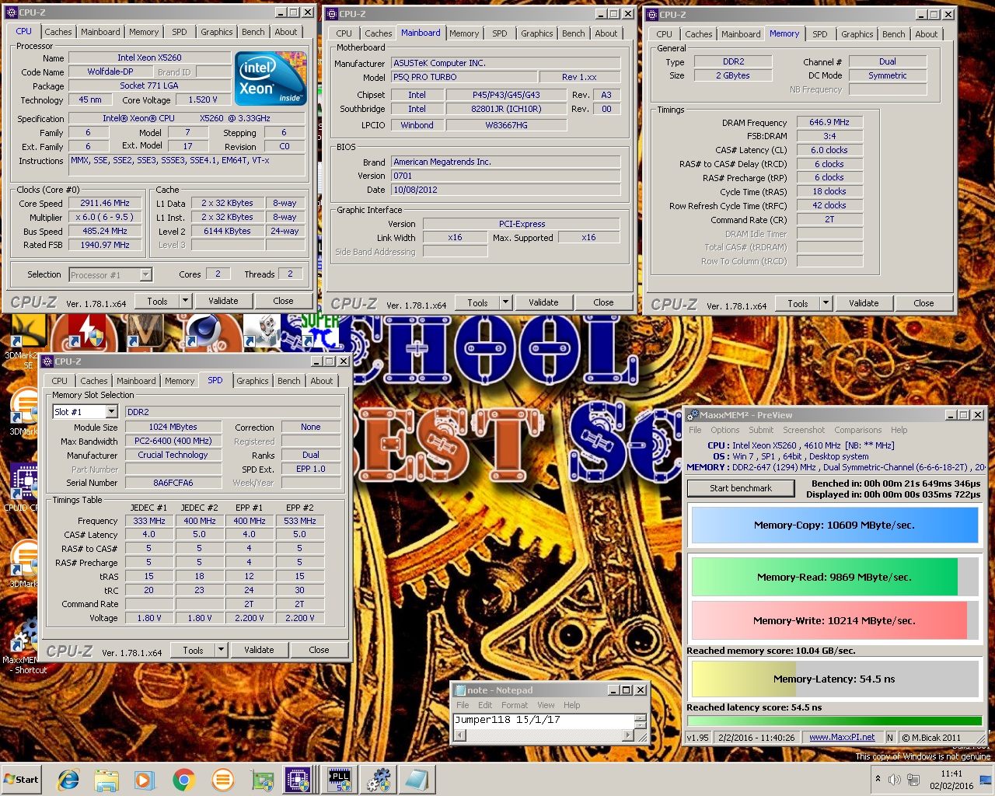Click the Model field P5Q PRO TURBO

coord(464,77)
